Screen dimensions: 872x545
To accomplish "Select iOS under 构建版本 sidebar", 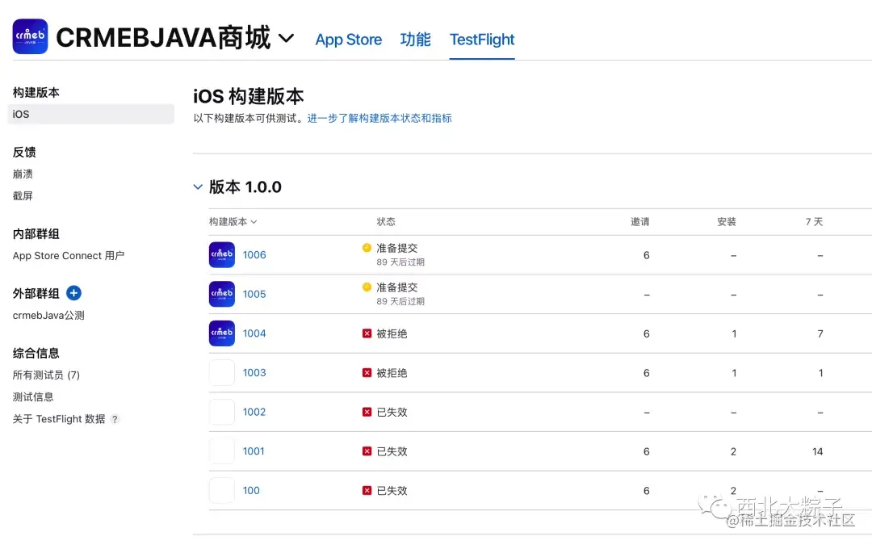I will pos(22,115).
